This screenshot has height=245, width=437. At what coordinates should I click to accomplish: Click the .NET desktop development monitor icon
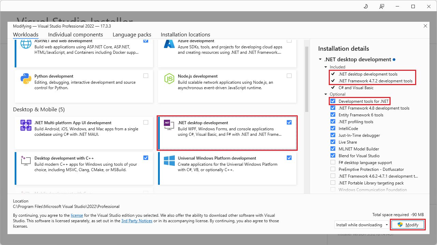[169, 125]
